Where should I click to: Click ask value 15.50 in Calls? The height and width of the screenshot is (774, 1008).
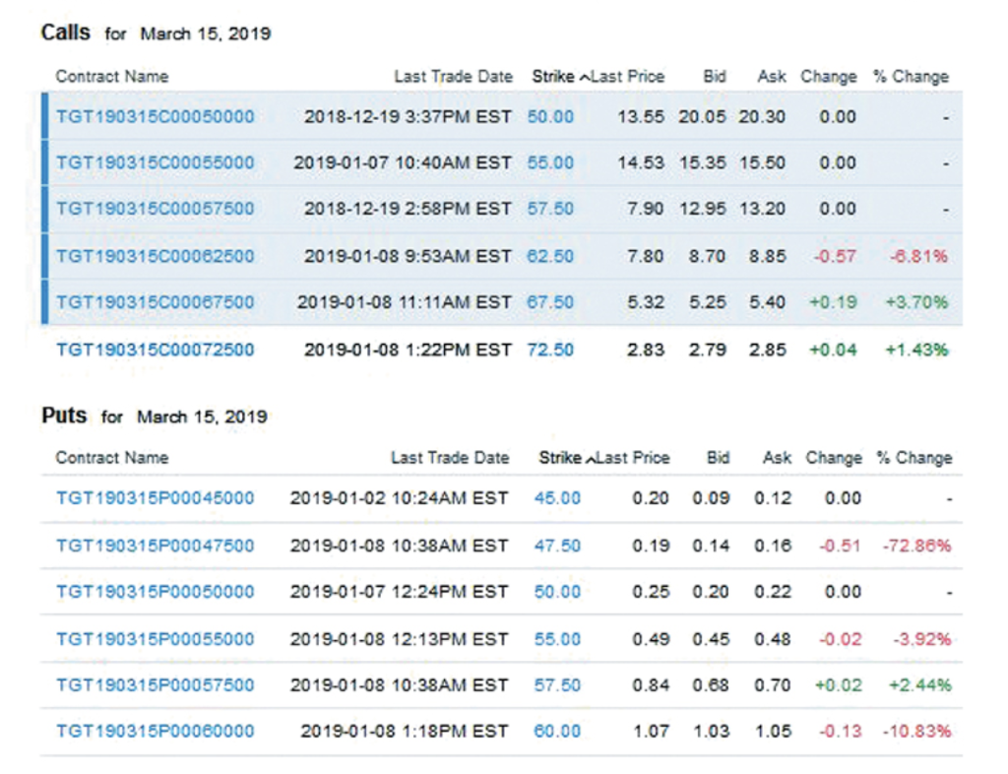762,162
